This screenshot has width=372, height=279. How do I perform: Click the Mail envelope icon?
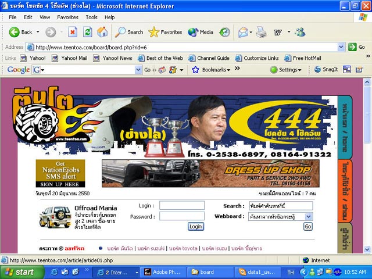[x=243, y=32]
